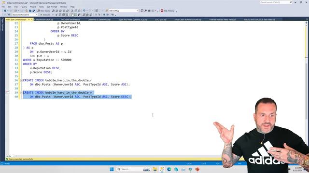Click 'FROM dbo.Posts AS p' on line 27
309x173 pixels.
[46, 44]
